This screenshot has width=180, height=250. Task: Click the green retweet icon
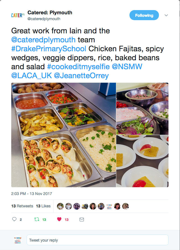[37, 219]
